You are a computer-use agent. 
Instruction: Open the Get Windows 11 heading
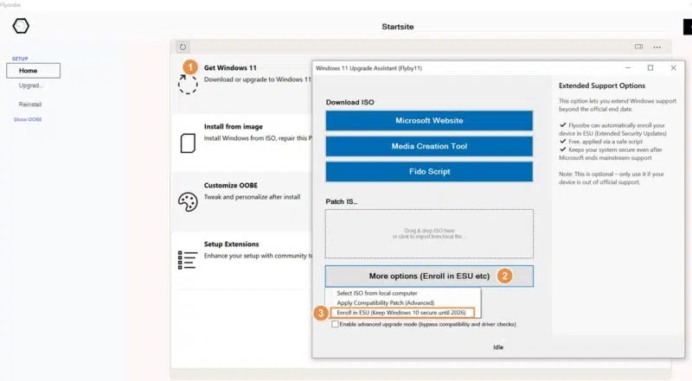point(230,68)
